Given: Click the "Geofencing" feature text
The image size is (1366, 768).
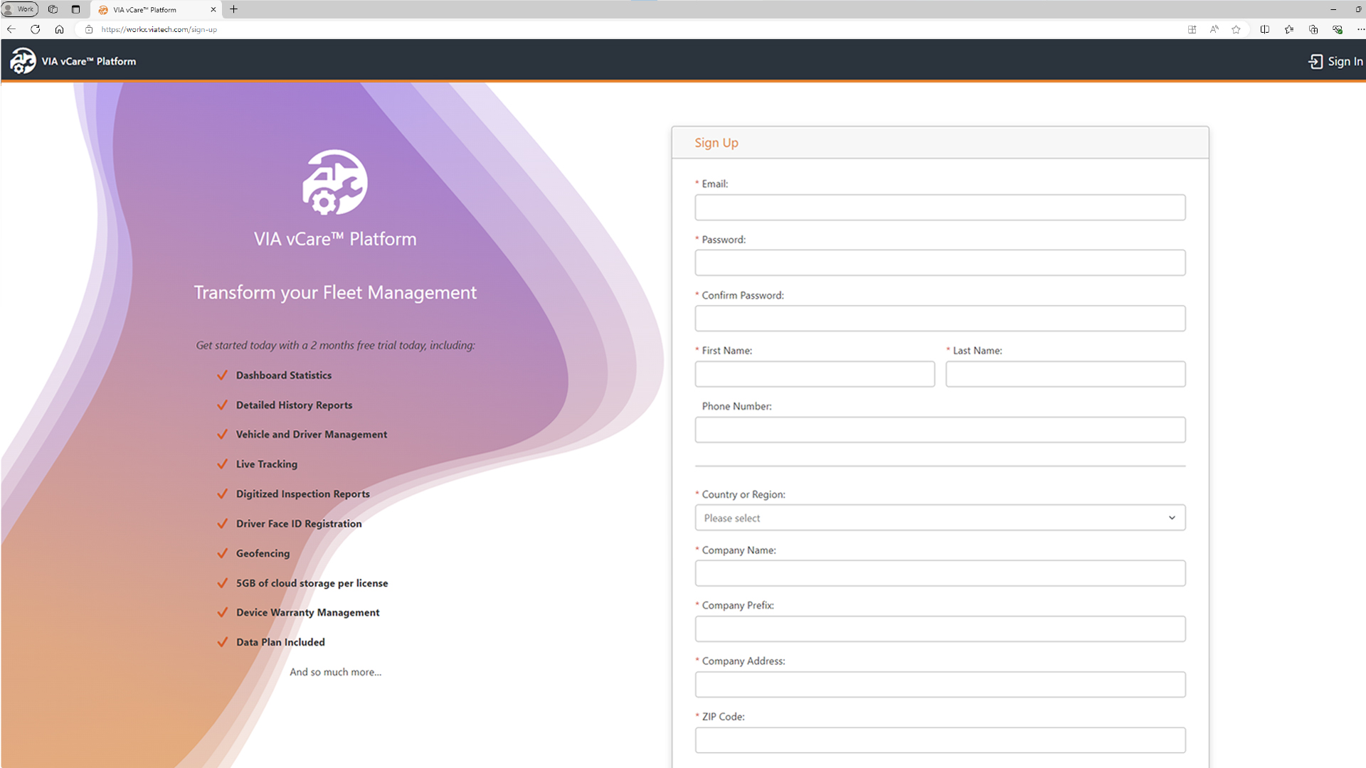Looking at the screenshot, I should coord(263,553).
